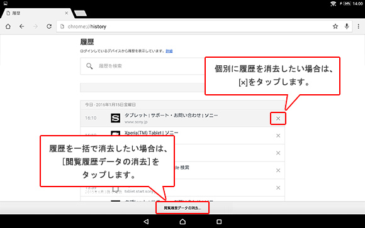365x228 pixels.
Task: Bookmark page with the star icon
Action: click(335, 26)
